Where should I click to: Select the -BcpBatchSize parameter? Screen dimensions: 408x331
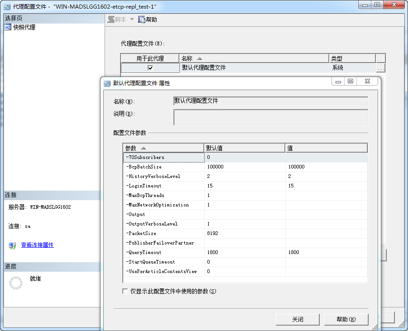163,167
